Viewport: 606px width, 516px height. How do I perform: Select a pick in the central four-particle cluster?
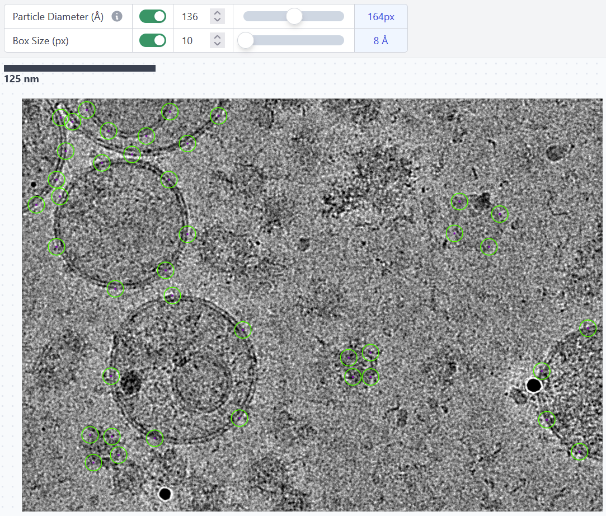349,357
